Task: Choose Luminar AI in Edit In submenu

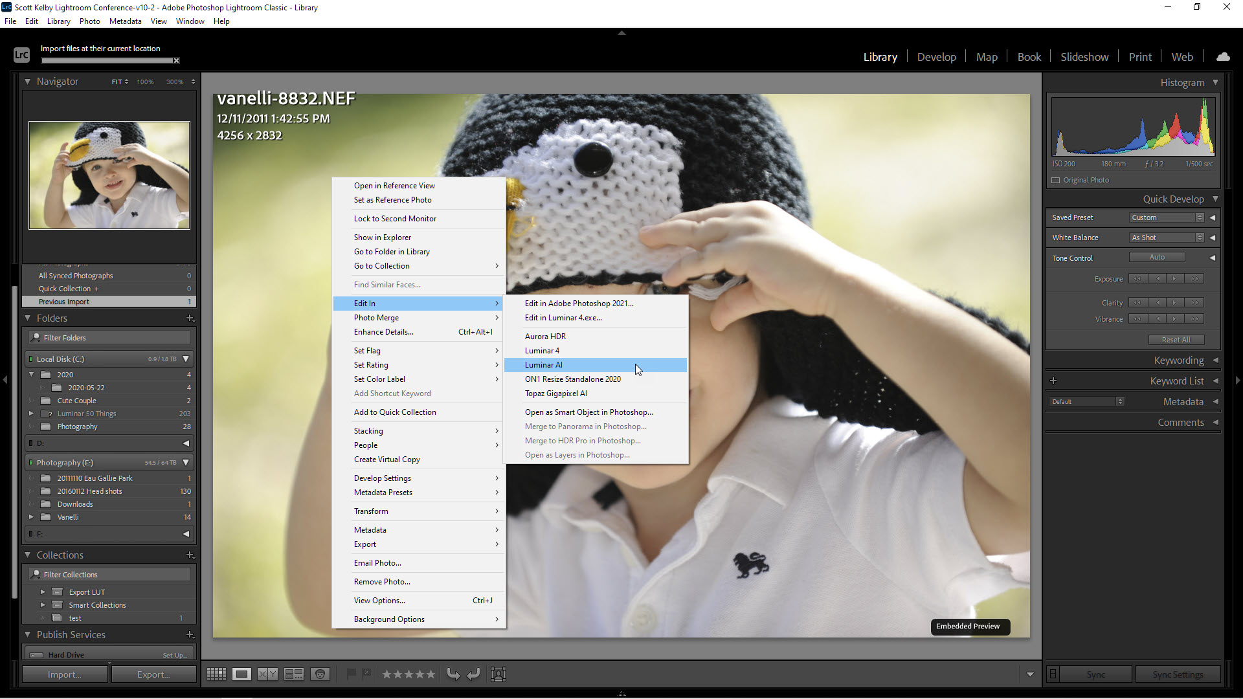Action: tap(544, 365)
